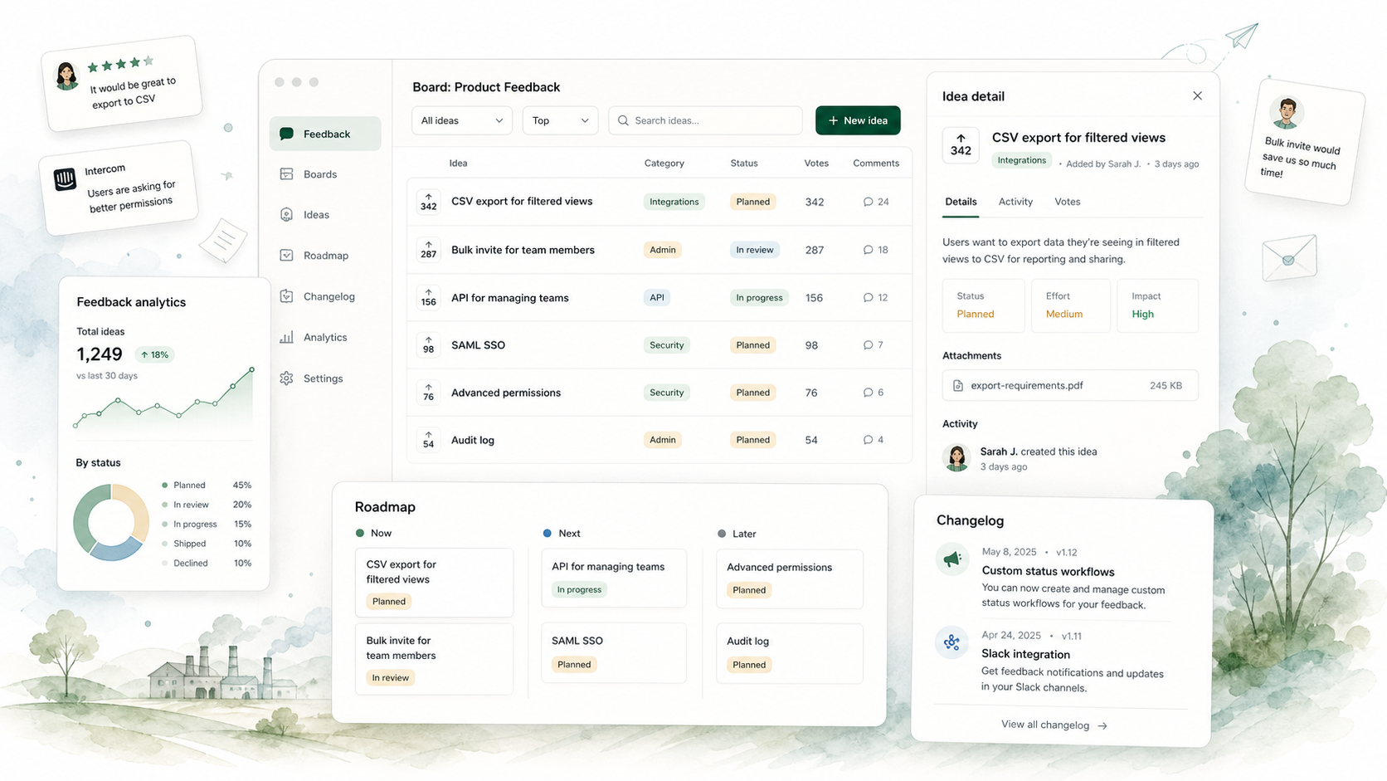Open comments on Advanced permissions row (6)

874,393
